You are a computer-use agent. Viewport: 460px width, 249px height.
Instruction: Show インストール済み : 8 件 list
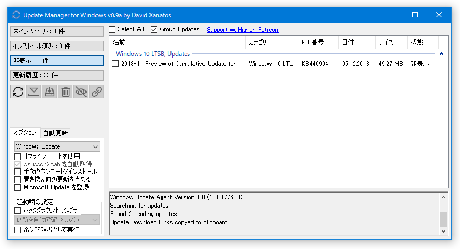pos(57,46)
